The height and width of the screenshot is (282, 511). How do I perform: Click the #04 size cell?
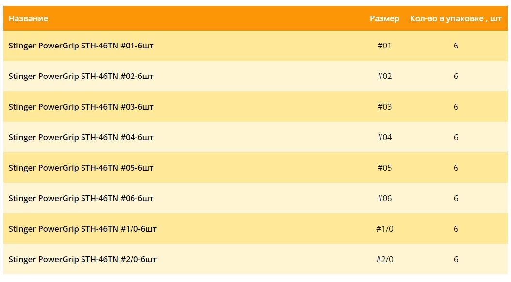pyautogui.click(x=384, y=137)
